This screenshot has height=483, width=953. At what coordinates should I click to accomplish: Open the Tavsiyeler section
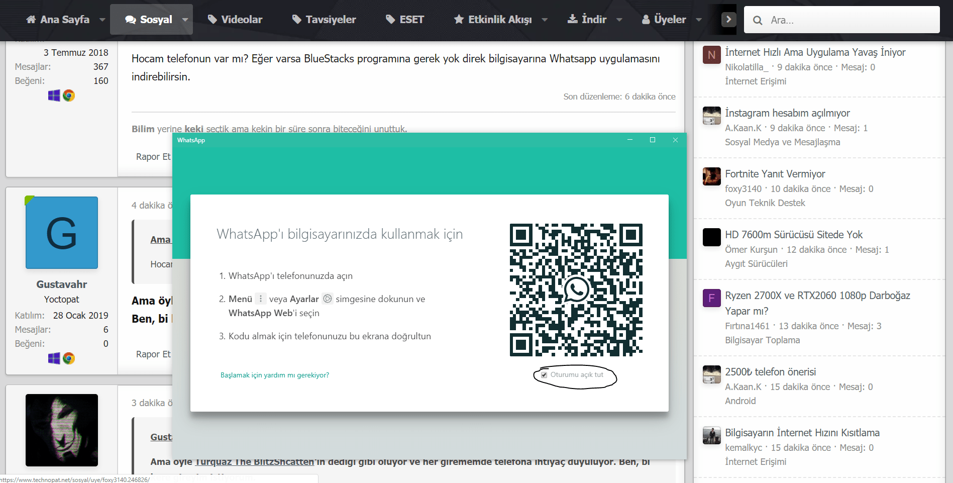coord(324,20)
